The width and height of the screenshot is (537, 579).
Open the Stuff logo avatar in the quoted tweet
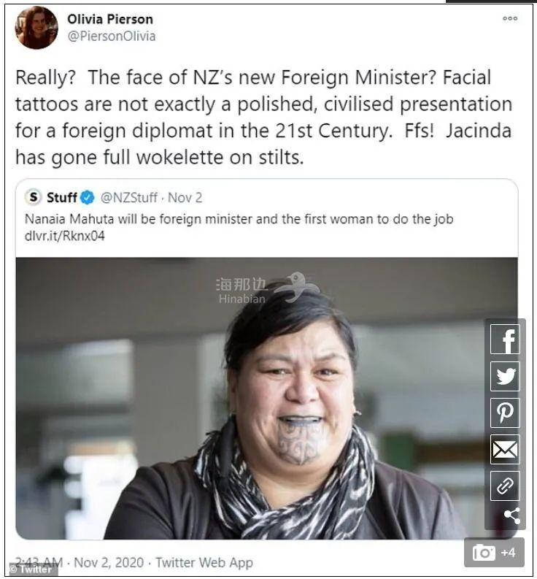pos(34,197)
